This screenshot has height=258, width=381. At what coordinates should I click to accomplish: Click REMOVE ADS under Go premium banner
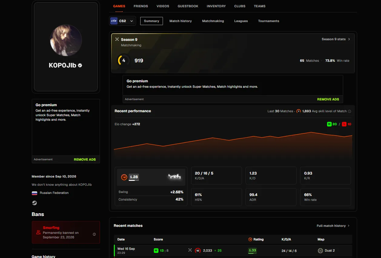pos(328,99)
